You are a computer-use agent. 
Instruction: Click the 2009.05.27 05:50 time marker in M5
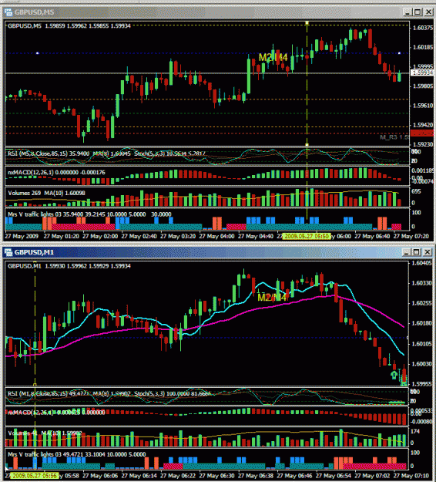[307, 236]
